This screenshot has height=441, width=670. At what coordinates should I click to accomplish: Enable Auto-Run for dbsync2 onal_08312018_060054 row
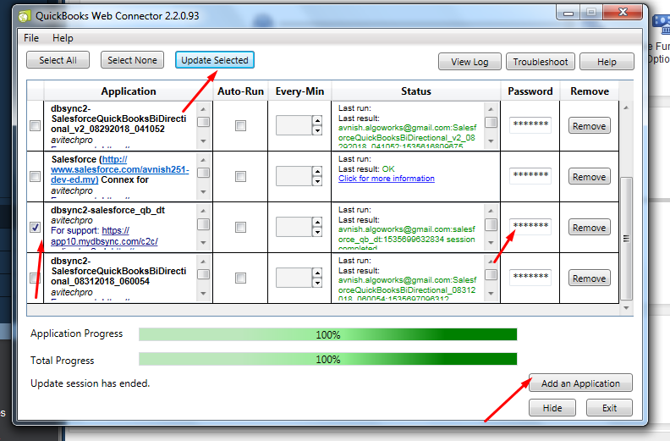point(240,278)
